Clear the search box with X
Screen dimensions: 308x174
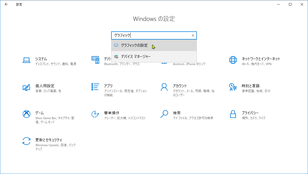(193, 35)
